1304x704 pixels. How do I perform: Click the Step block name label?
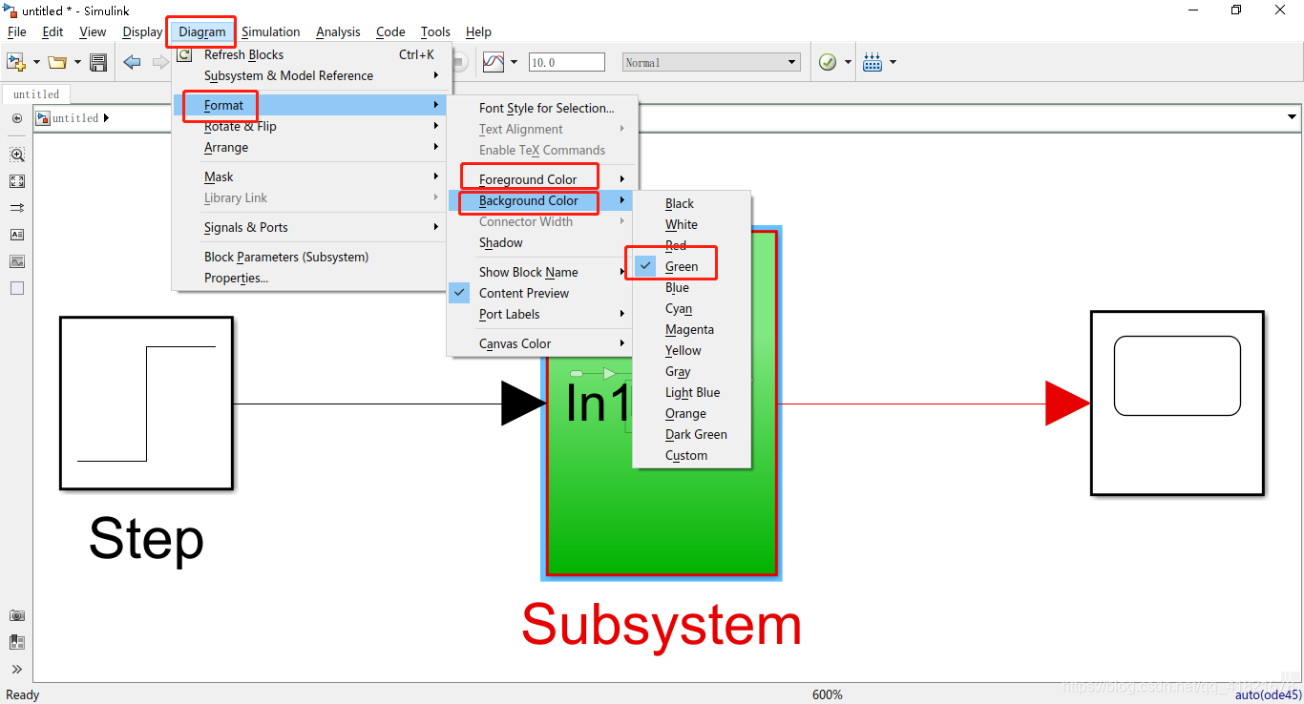tap(146, 539)
